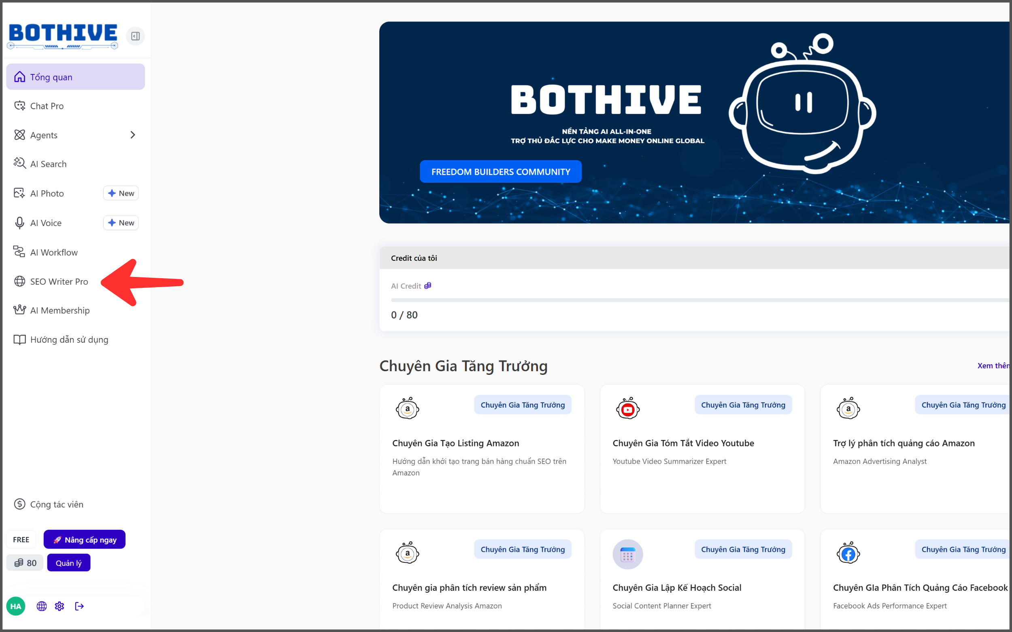Click the book icon for Hướng dẫn sử dụng

(x=20, y=340)
